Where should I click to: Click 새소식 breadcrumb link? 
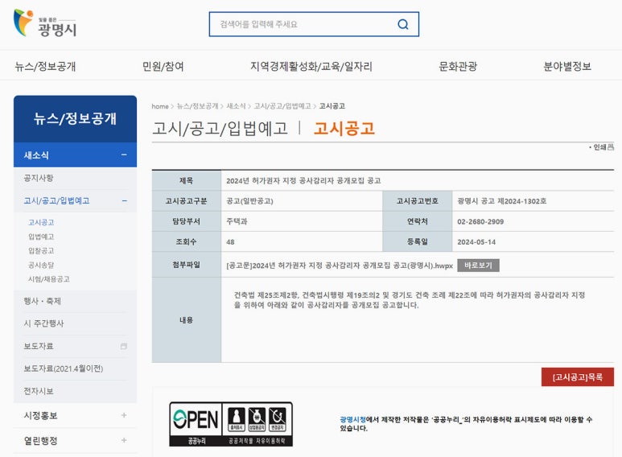(x=236, y=106)
